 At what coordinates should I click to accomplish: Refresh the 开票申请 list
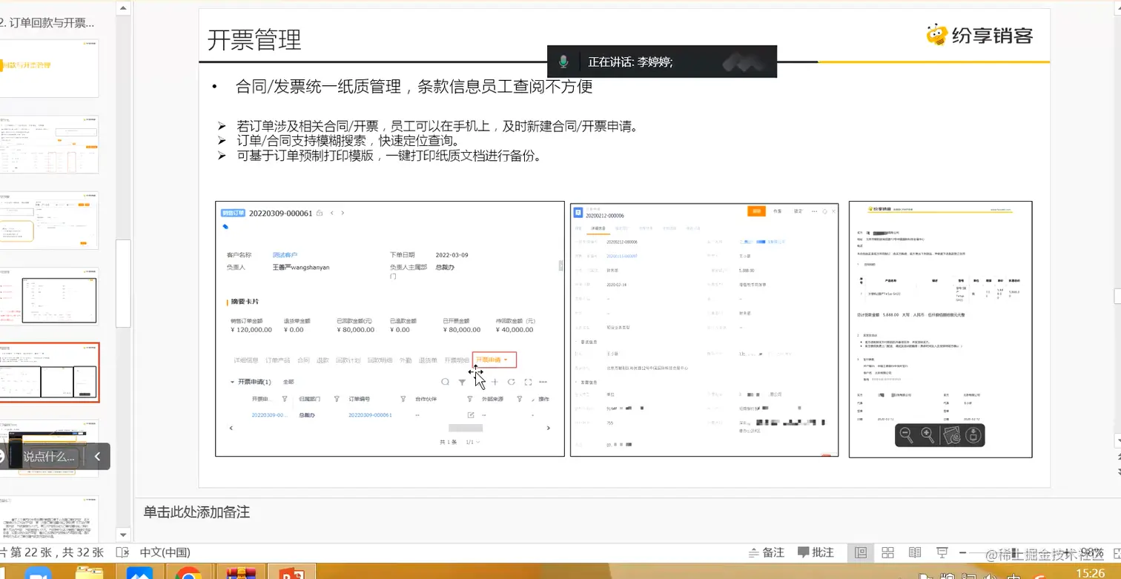tap(511, 382)
